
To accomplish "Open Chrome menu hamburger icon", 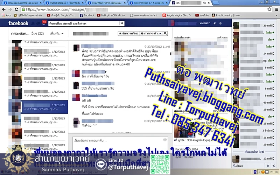I will 276,9.
